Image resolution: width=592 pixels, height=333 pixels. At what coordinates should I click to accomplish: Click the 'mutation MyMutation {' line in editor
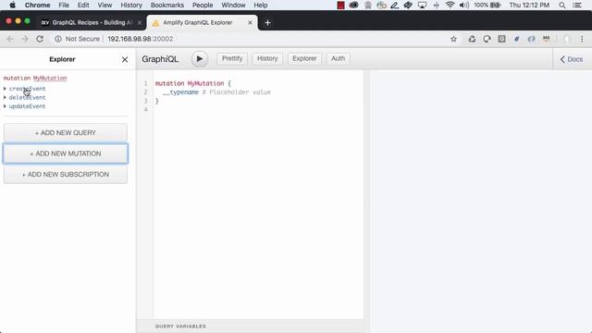tap(193, 83)
